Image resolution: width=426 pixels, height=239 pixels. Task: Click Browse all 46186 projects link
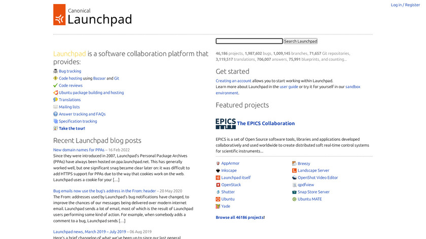click(x=240, y=217)
